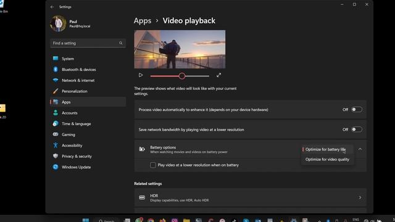Collapse the Battery options section
Image resolution: width=395 pixels, height=222 pixels.
[360, 149]
